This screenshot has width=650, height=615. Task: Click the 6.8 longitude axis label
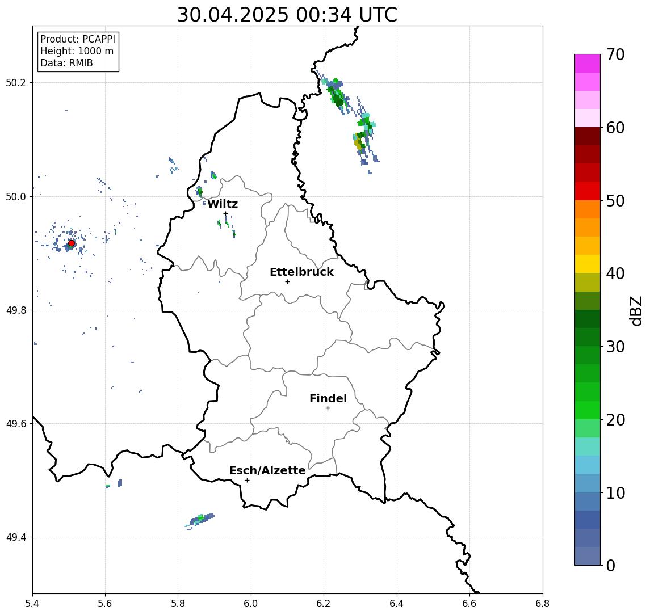[542, 604]
